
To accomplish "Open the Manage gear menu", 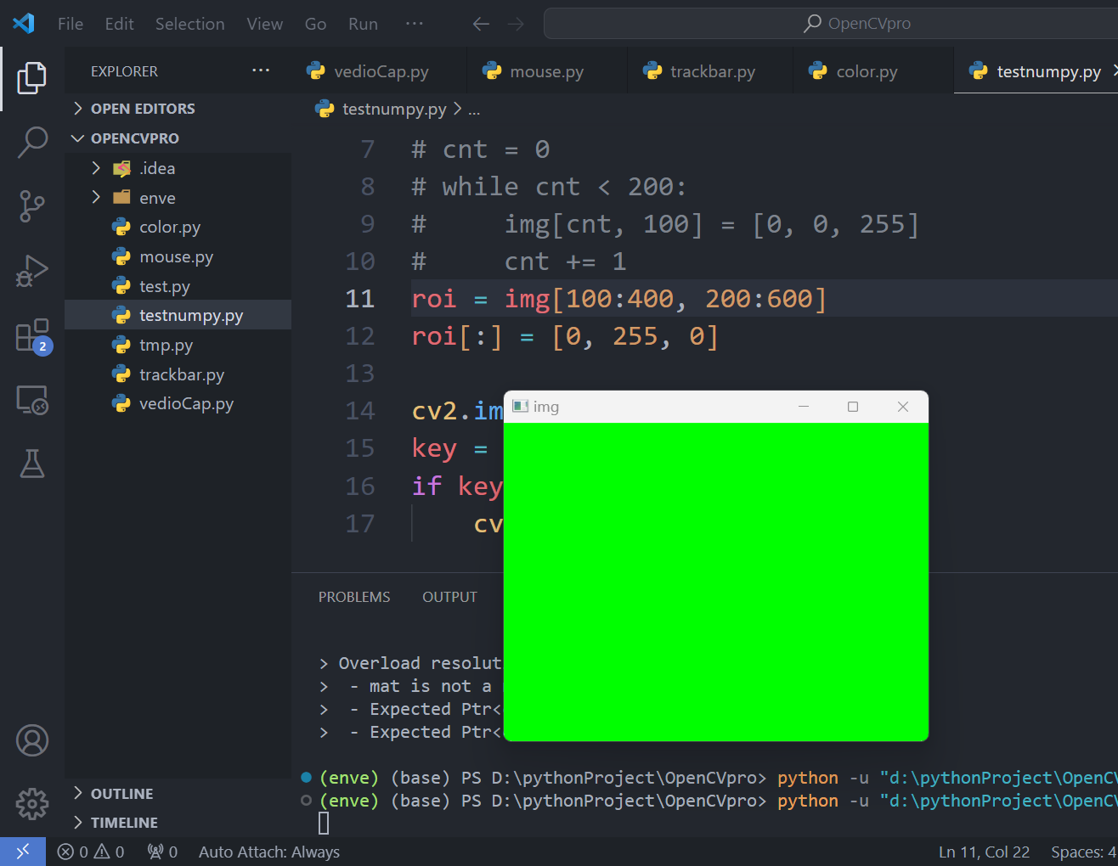I will [32, 803].
